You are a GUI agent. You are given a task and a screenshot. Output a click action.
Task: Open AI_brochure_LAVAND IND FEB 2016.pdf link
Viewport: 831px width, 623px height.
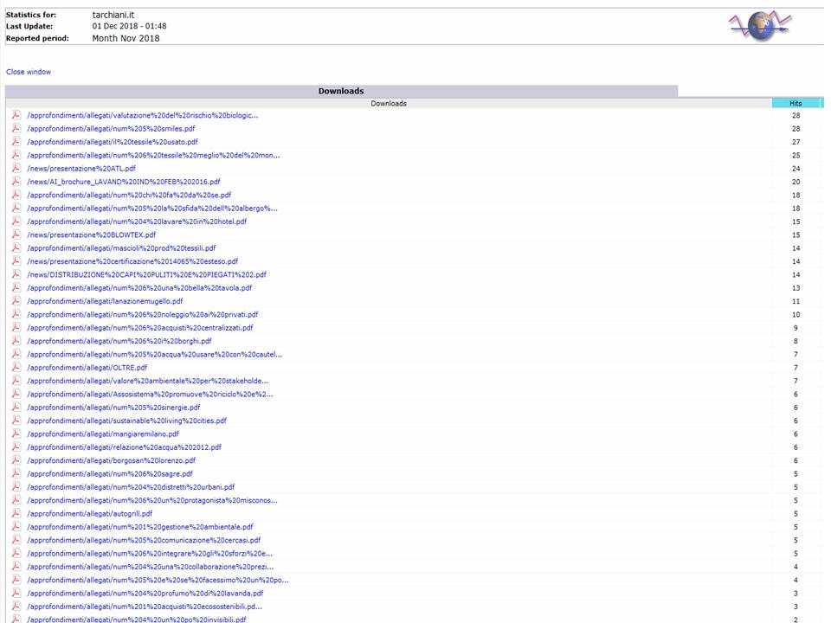tap(123, 182)
